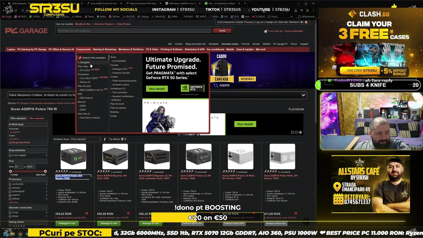The image size is (423, 238).
Task: Click the product search input field
Action: pos(134,31)
